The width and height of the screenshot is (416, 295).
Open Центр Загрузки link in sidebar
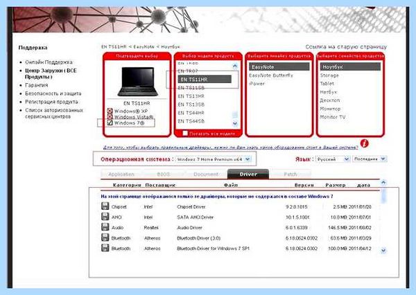coord(51,73)
